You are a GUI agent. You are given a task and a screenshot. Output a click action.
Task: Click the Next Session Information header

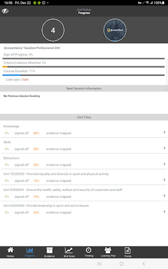tap(84, 88)
